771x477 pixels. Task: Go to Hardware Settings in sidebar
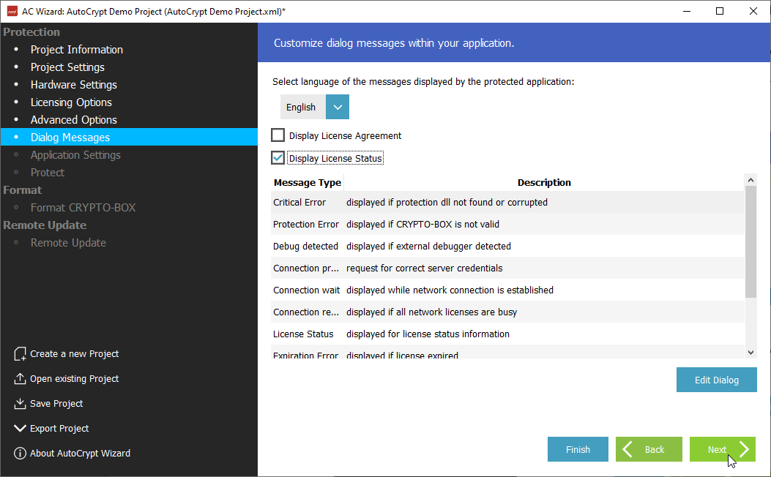pyautogui.click(x=73, y=85)
